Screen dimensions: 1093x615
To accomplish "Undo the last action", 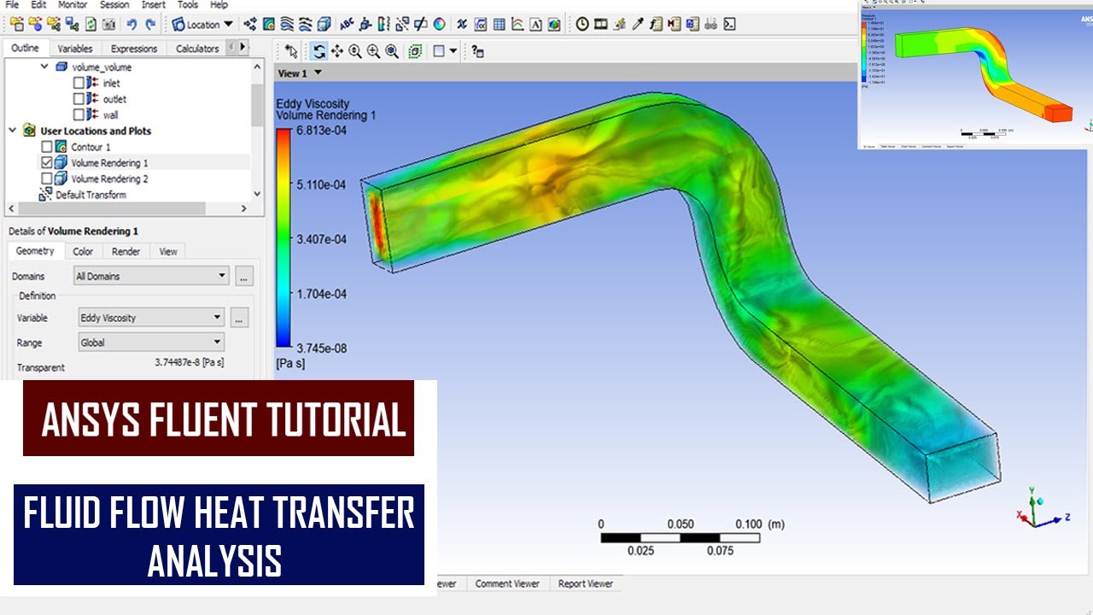I will pos(132,25).
